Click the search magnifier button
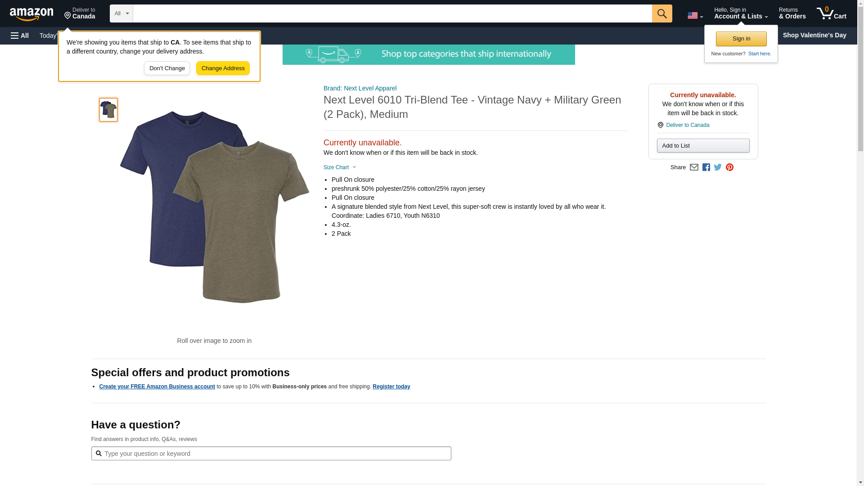The width and height of the screenshot is (864, 486). (661, 13)
